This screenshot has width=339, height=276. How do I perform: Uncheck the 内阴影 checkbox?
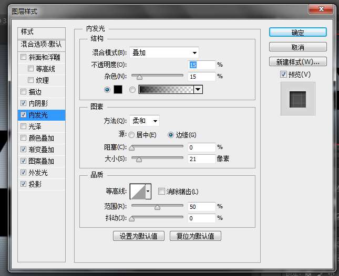[23, 103]
